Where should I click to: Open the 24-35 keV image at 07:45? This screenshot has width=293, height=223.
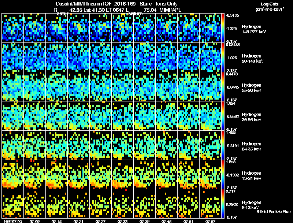tap(167, 145)
